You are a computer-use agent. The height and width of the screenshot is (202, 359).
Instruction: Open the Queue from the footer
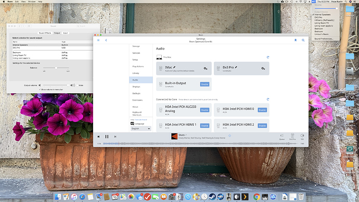(x=282, y=137)
